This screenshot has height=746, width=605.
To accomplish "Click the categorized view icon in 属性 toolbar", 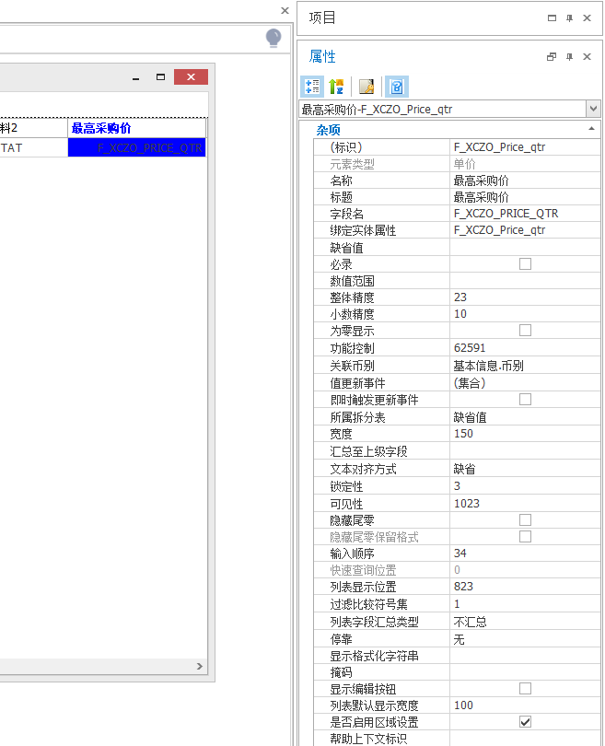I will (x=311, y=87).
